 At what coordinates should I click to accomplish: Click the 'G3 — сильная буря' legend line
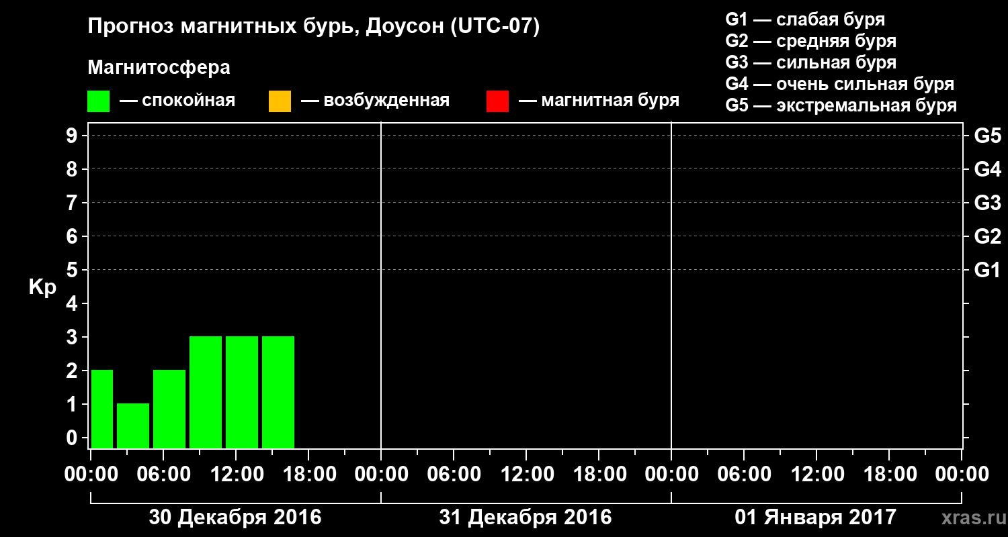810,62
